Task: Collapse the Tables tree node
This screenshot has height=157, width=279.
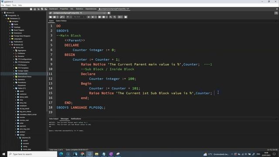Action: pos(14,88)
